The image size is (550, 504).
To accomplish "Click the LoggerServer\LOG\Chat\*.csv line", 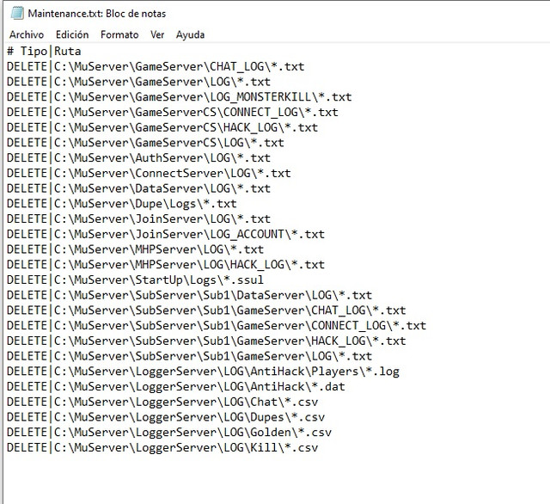I will [162, 403].
